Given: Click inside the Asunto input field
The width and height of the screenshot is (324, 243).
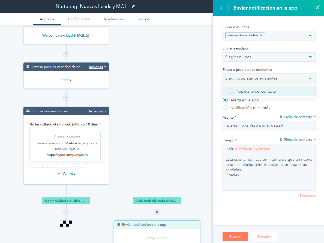Looking at the screenshot, I should [x=269, y=126].
